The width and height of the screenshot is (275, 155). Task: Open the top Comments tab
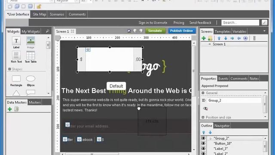pos(77,14)
